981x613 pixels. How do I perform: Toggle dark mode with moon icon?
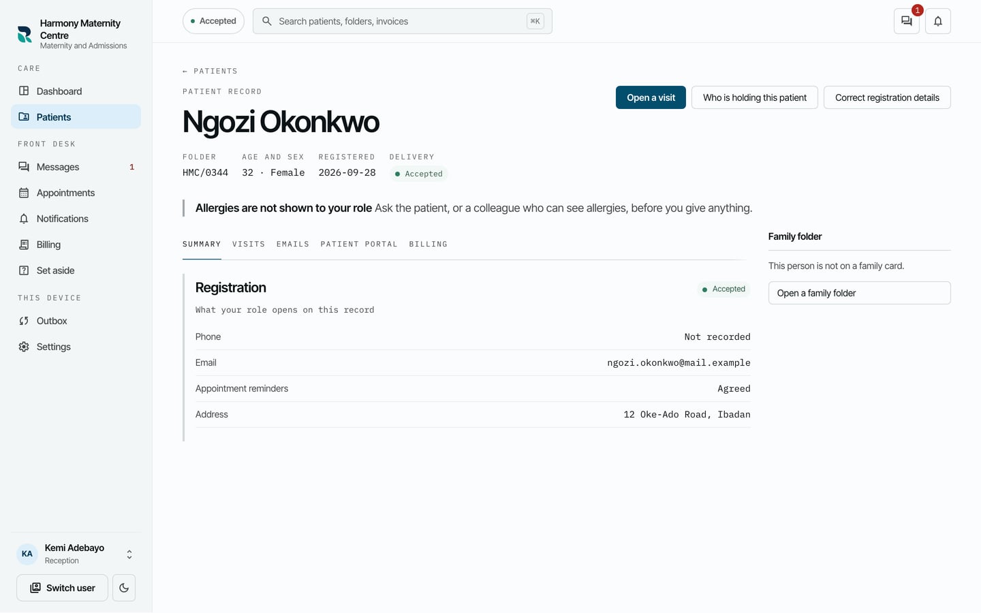tap(124, 588)
